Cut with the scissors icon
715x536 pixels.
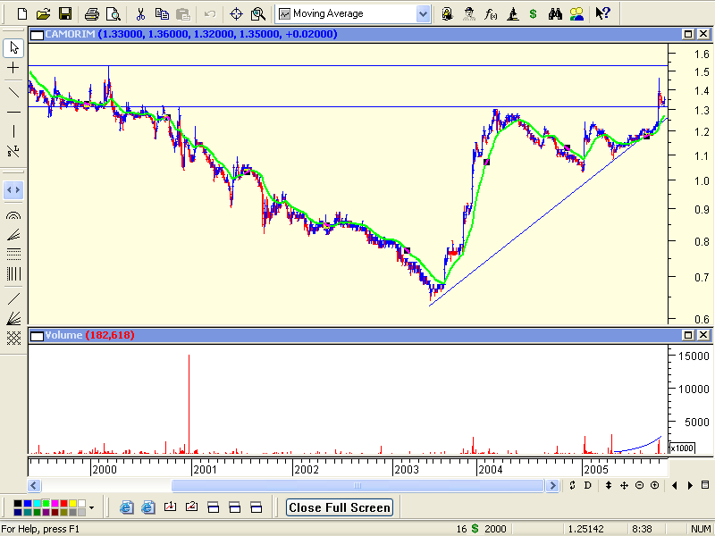click(x=140, y=14)
